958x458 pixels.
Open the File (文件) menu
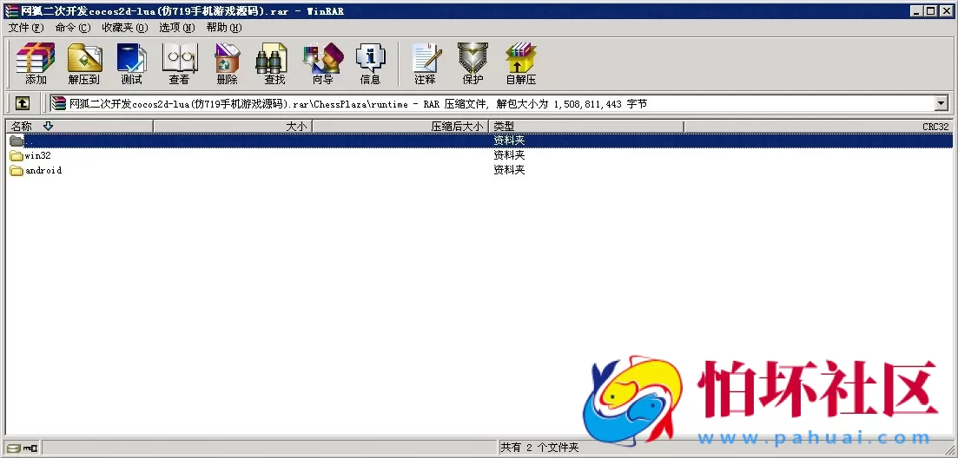point(26,28)
